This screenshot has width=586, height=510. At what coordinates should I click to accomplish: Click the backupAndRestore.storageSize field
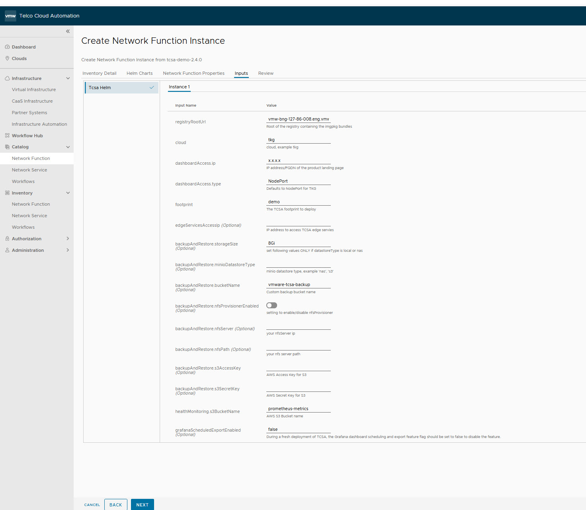299,243
